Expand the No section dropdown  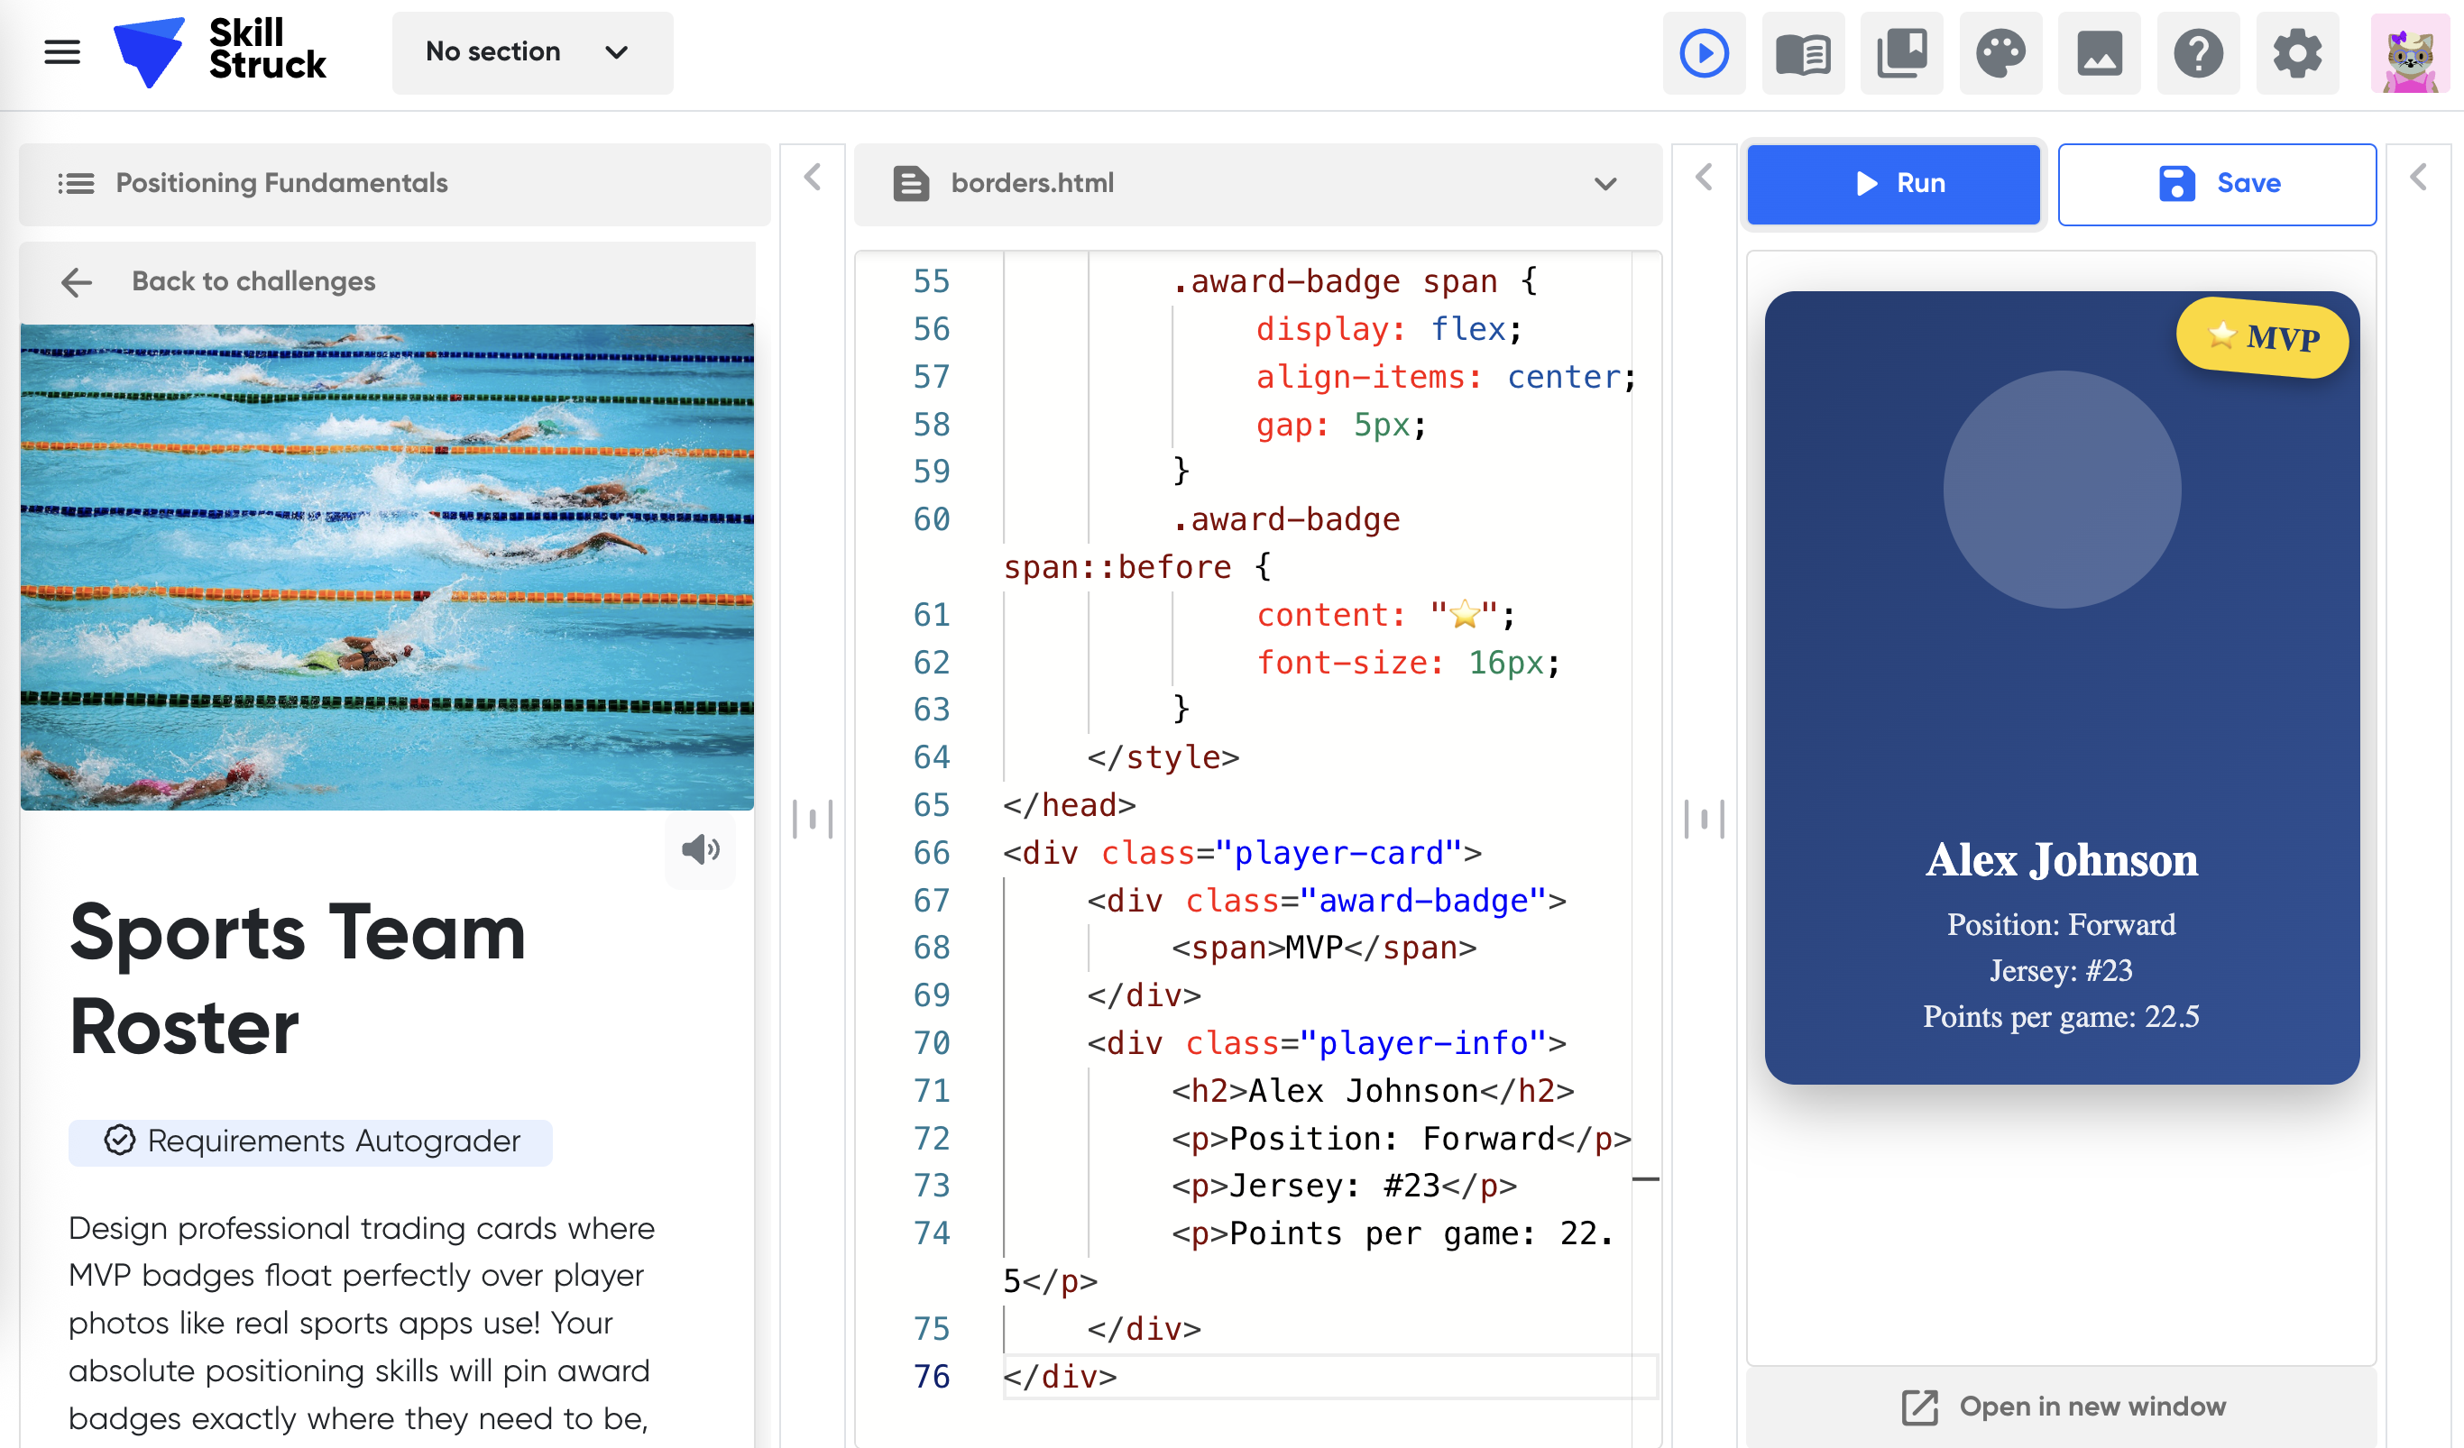point(531,53)
